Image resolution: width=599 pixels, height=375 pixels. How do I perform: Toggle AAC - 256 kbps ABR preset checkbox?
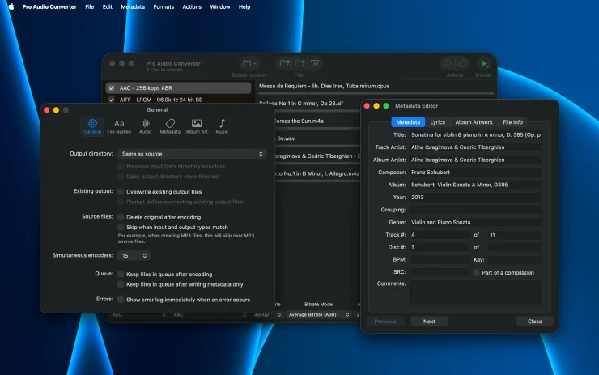(111, 88)
